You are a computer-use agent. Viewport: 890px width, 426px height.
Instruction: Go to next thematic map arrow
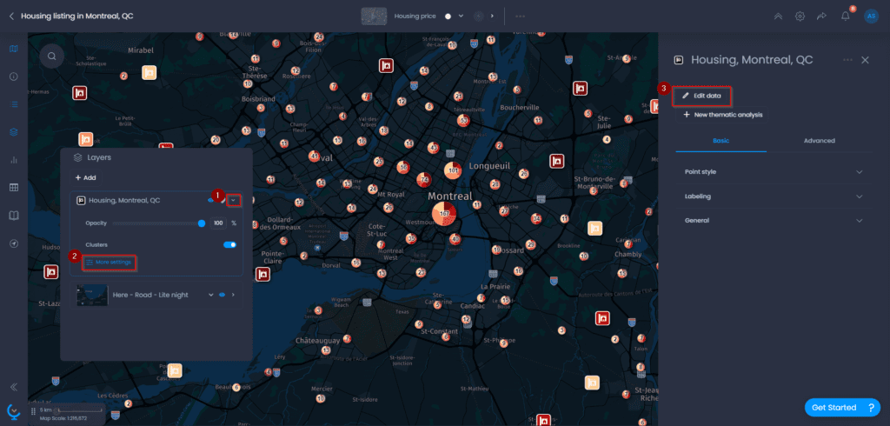[x=492, y=16]
